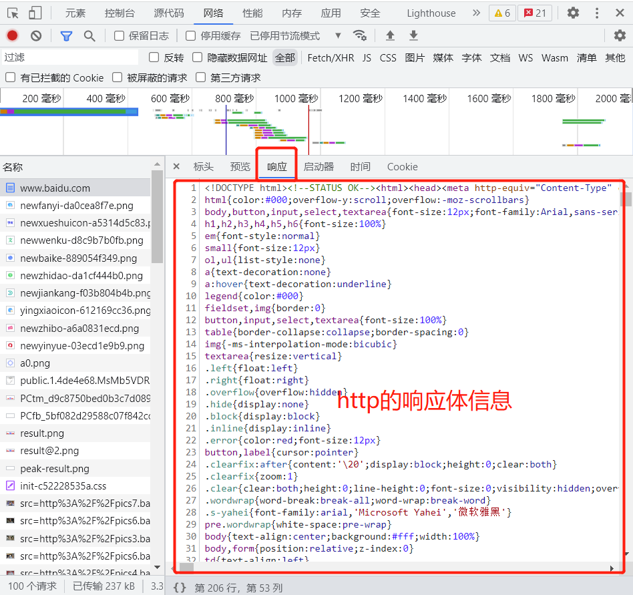Open the 启动器 details tab
Screen dimensions: 633x595
point(319,167)
